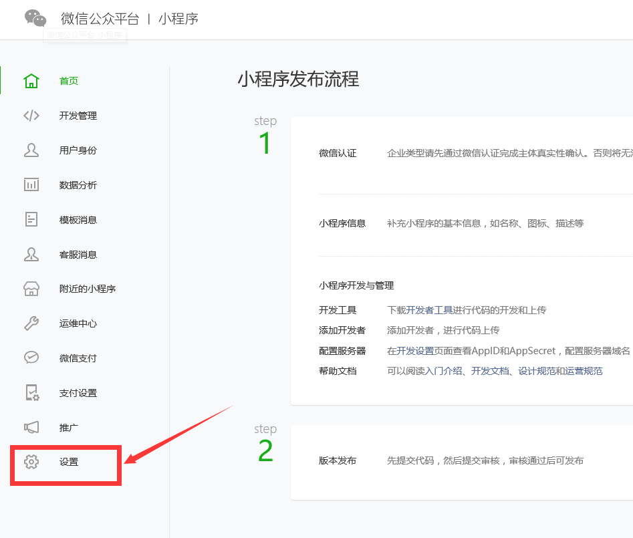
Task: Click the megaphone icon for 推广
Action: (31, 428)
